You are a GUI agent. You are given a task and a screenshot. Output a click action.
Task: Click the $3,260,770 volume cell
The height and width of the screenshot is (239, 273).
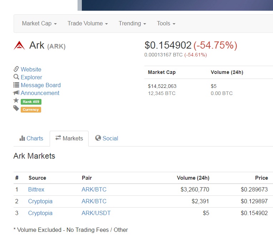195,189
